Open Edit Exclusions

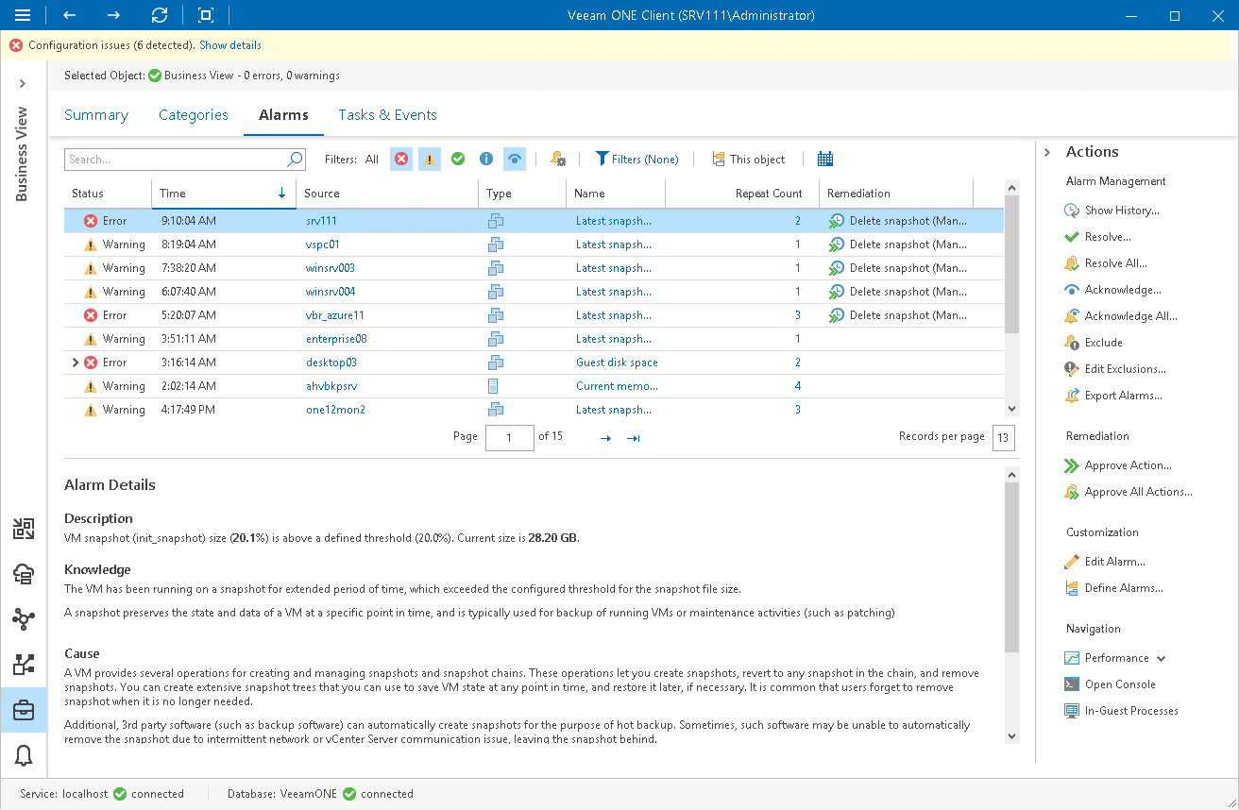point(1115,369)
